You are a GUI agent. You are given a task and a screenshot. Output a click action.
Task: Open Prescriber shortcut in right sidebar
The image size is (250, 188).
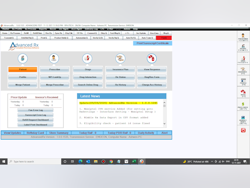(243, 37)
